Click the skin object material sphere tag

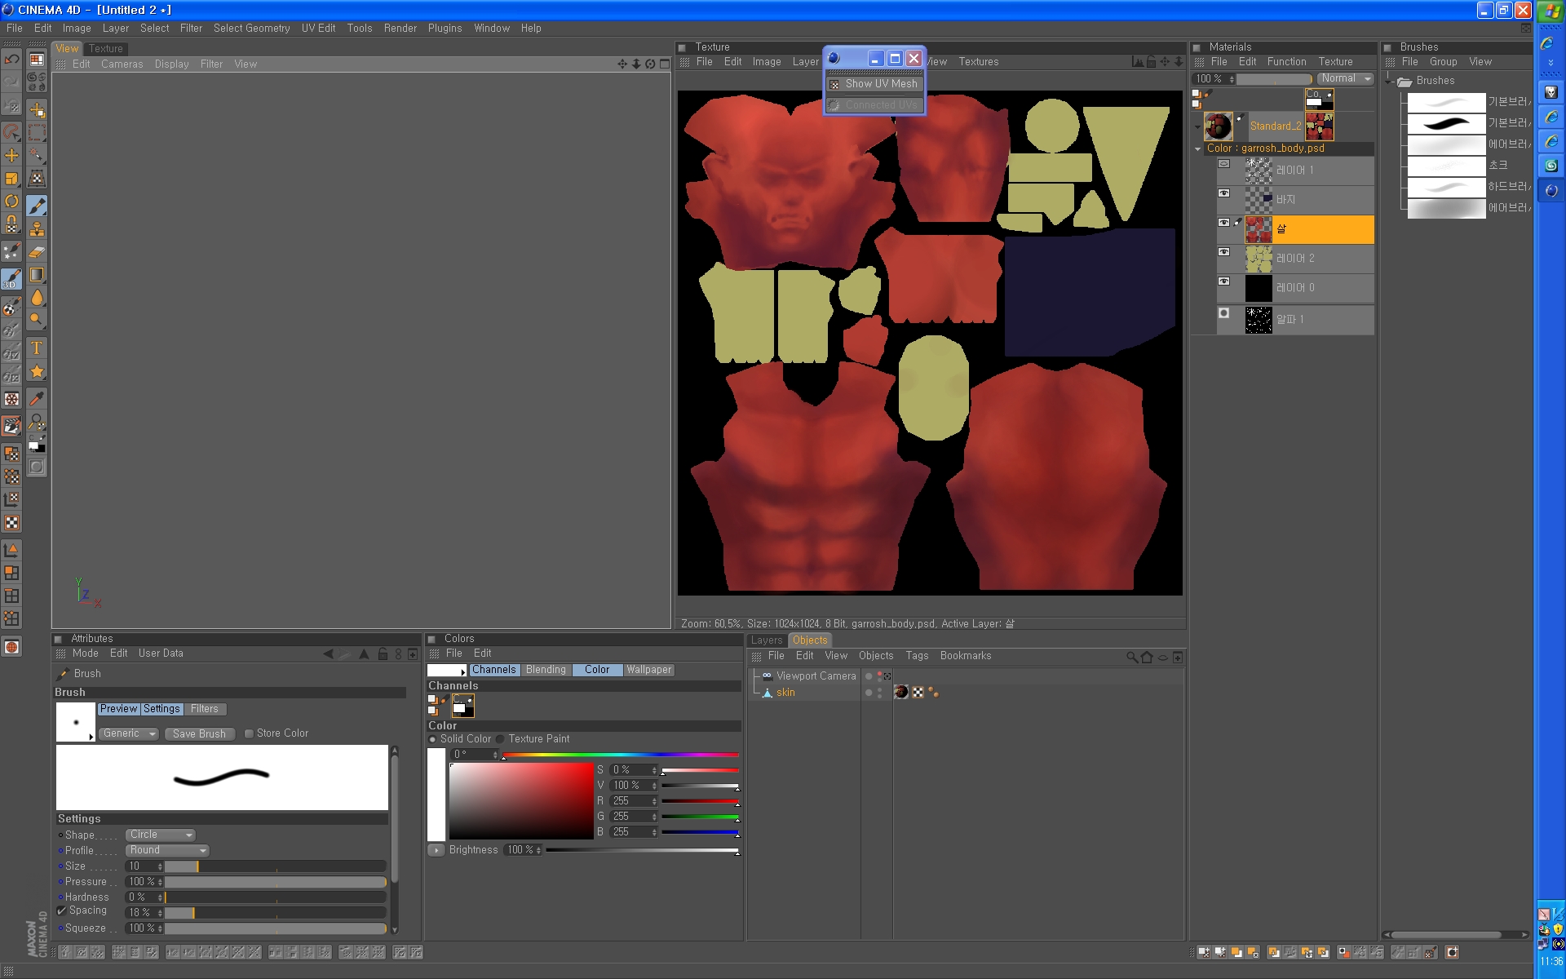pyautogui.click(x=901, y=692)
